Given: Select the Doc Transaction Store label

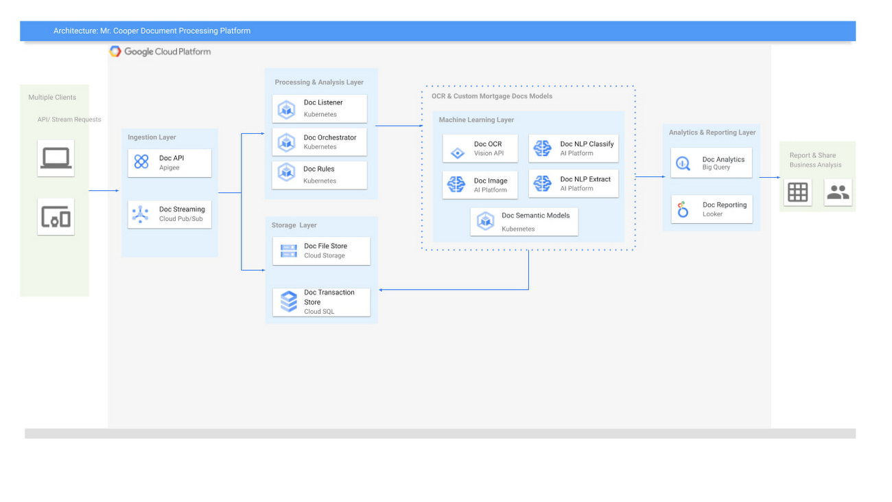Looking at the screenshot, I should tap(329, 297).
